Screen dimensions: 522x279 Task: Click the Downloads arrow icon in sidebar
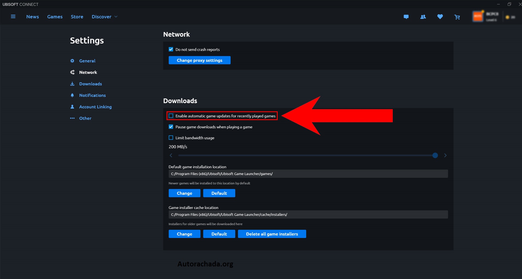point(72,84)
